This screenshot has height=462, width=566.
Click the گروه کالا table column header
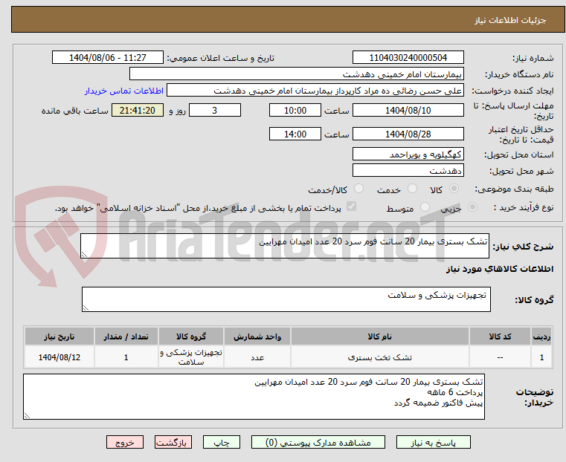[x=191, y=336]
